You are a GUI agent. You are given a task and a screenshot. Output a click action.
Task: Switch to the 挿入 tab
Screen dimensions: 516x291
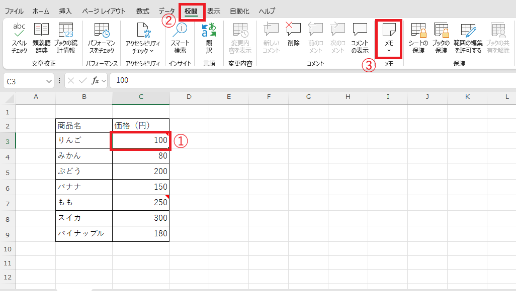(65, 11)
